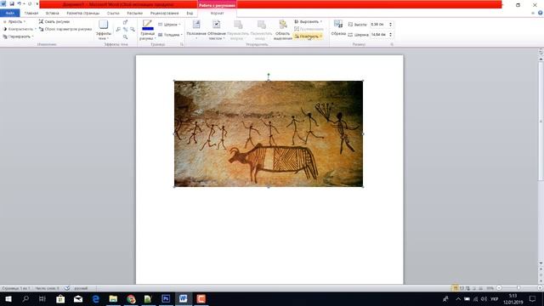Open the Положение position menu
The height and width of the screenshot is (306, 544).
pos(196,30)
